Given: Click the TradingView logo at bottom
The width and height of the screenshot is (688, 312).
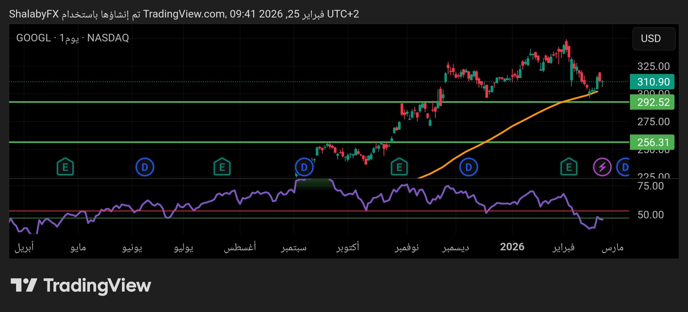Looking at the screenshot, I should [81, 285].
